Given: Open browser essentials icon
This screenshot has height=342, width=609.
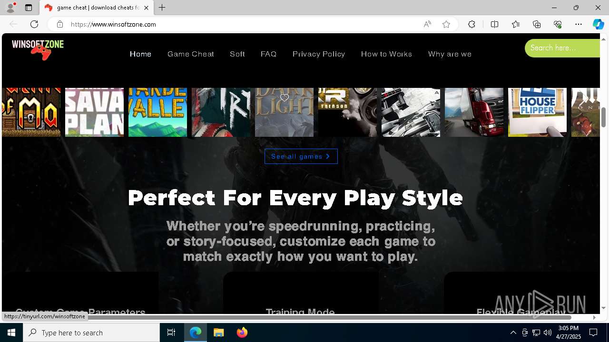Looking at the screenshot, I should tap(558, 24).
